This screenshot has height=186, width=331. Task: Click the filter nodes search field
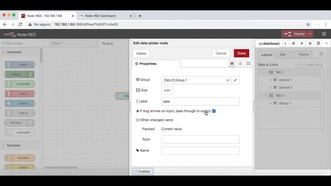pyautogui.click(x=21, y=43)
